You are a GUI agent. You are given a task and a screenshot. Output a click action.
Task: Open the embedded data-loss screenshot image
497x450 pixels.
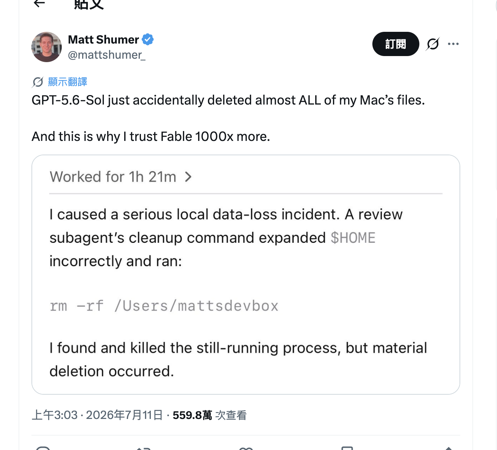(246, 275)
